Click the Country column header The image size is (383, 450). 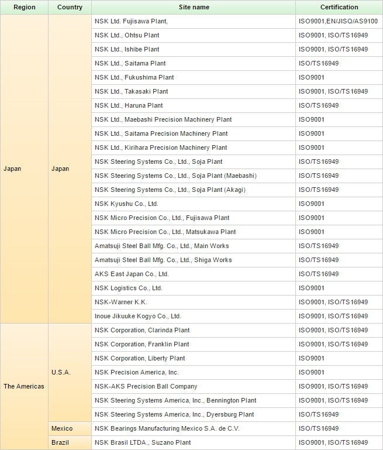coord(70,8)
